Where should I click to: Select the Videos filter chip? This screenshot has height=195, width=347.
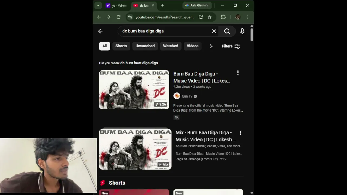192,46
